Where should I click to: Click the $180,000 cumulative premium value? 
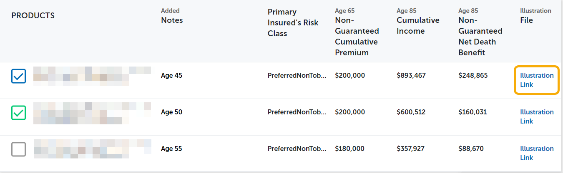coord(350,149)
